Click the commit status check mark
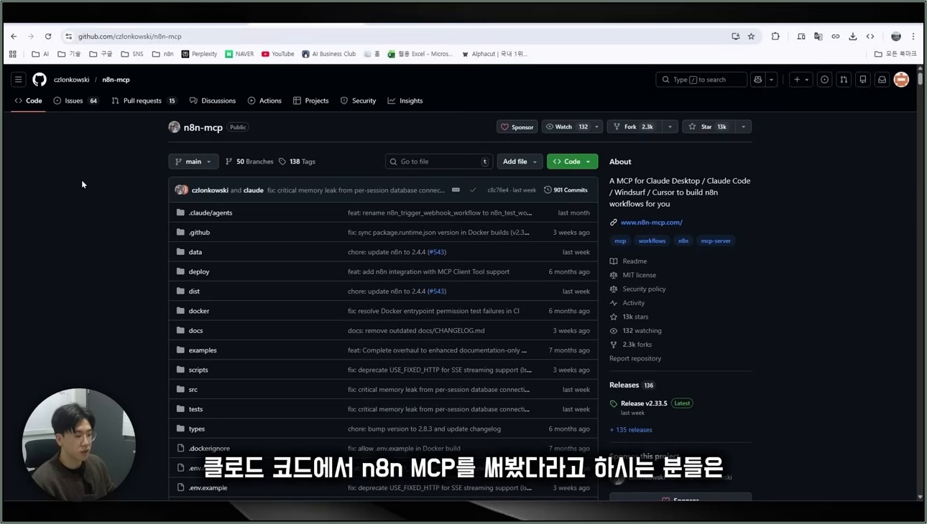The height and width of the screenshot is (524, 927). click(x=473, y=190)
